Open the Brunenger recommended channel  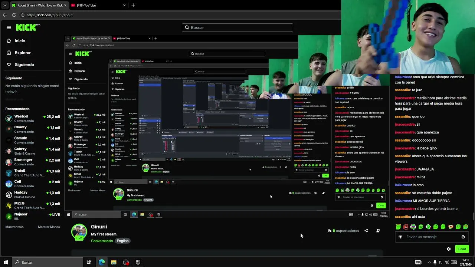(32, 162)
